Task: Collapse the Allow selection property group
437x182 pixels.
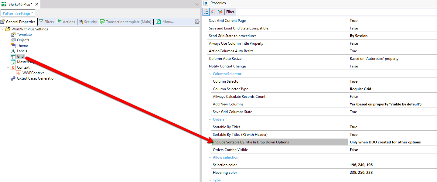Action: [210, 157]
